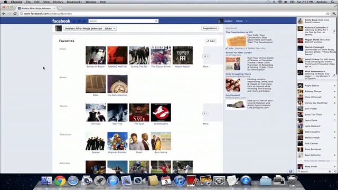Go to Home in Facebook header

coord(239,21)
